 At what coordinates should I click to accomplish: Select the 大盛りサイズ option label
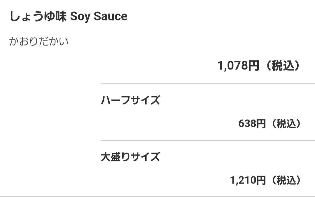[x=130, y=157]
